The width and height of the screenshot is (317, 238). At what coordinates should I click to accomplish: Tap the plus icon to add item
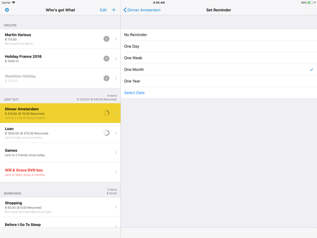click(114, 10)
